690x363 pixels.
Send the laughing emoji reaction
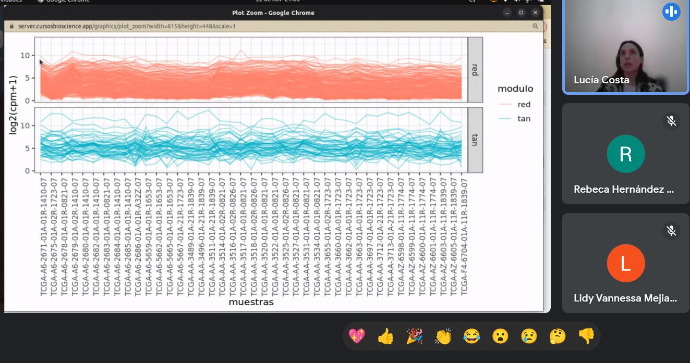[471, 336]
